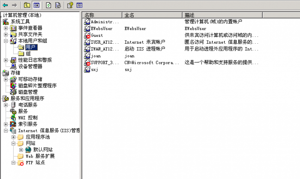Open 设备管理器 (Device Manager) in tree
This screenshot has height=179, width=300.
click(x=30, y=66)
